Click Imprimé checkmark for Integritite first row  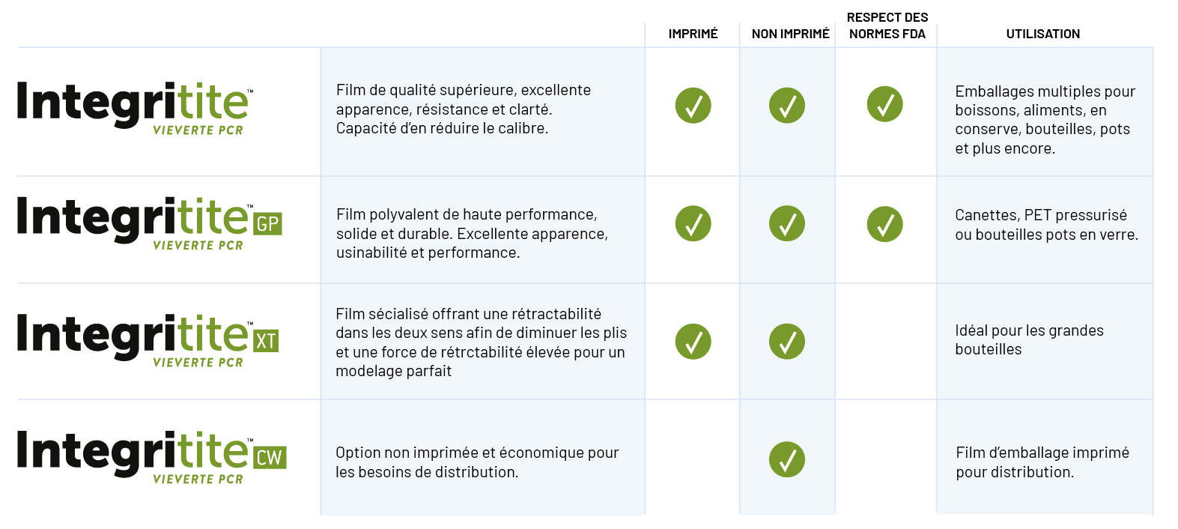pos(693,106)
